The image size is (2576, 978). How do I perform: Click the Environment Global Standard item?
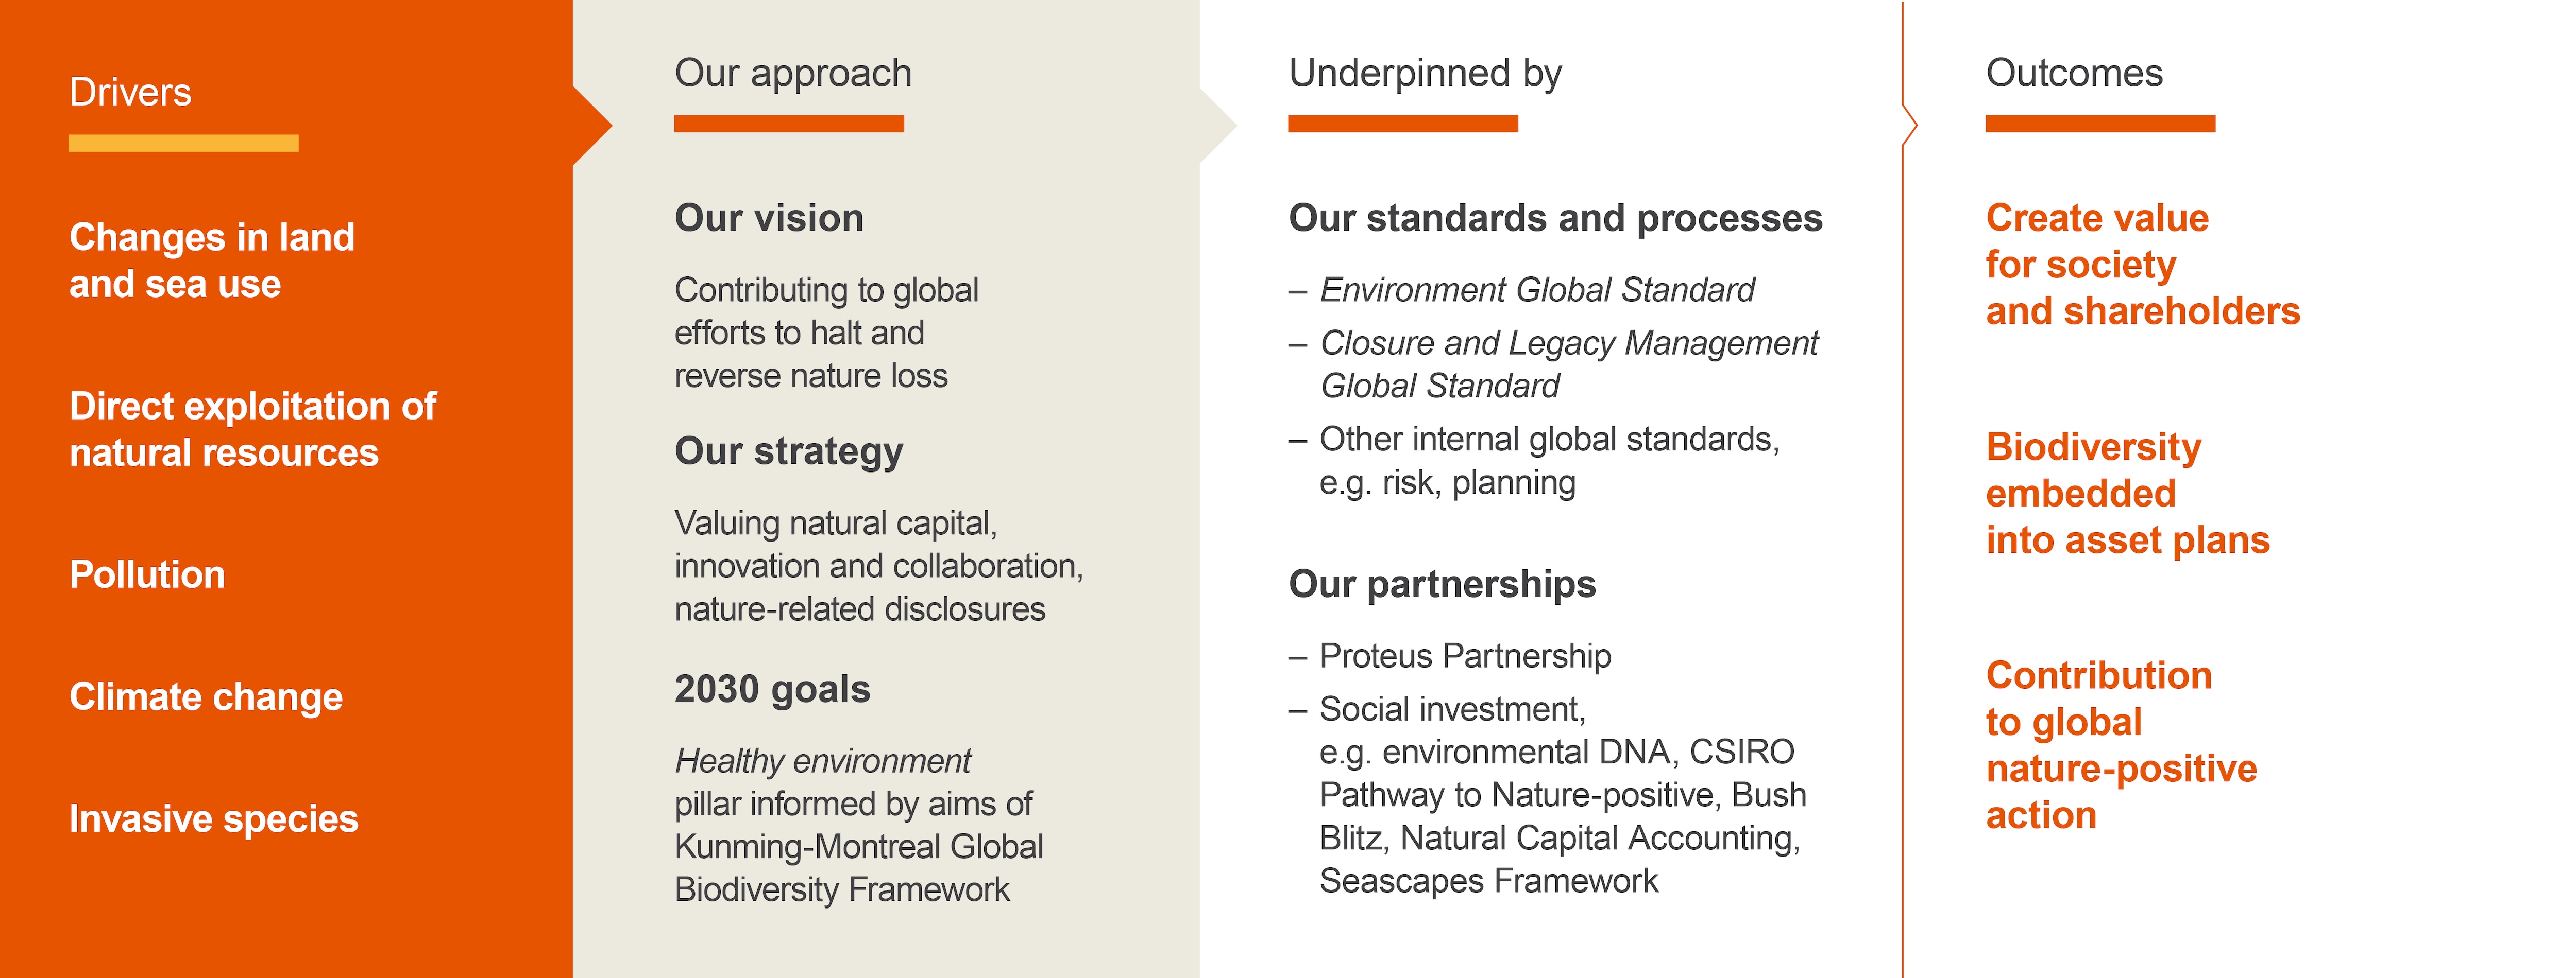1536,290
